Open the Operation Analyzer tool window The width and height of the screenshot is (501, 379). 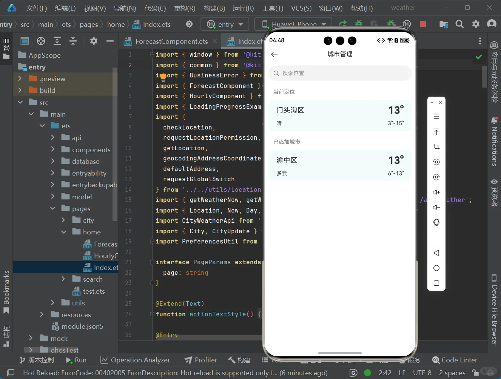(x=135, y=360)
